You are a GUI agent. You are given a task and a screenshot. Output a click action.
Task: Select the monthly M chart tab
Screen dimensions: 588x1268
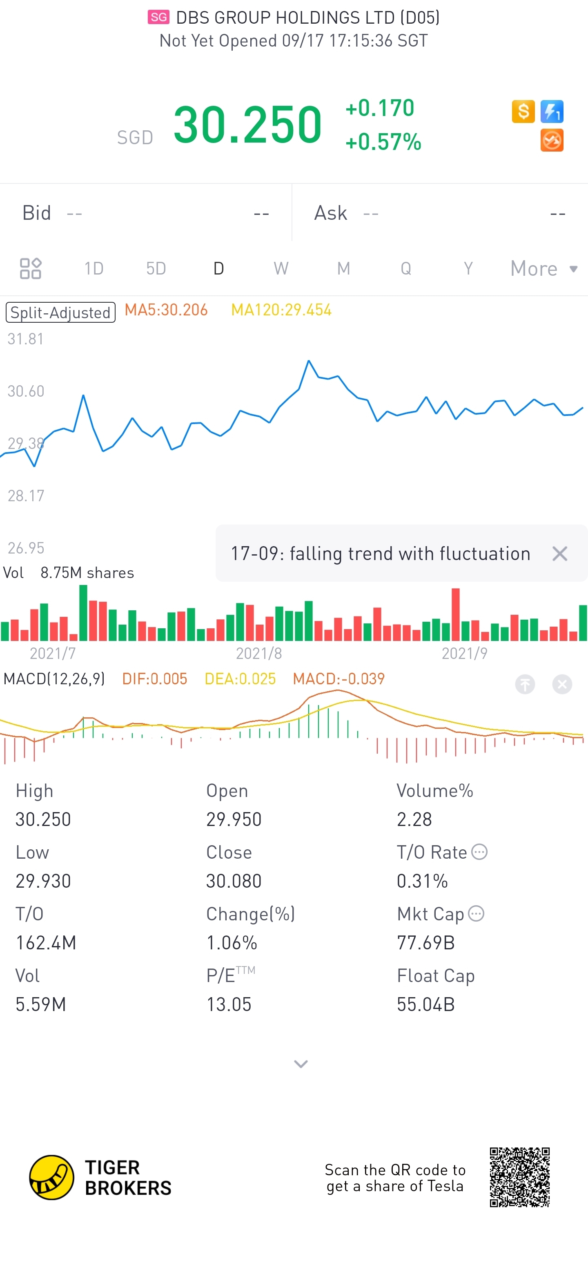click(343, 269)
